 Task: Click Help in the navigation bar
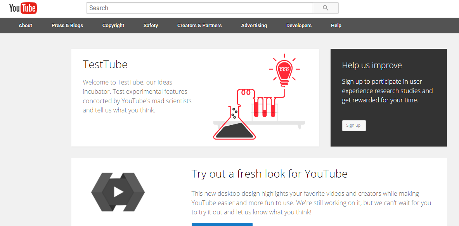tap(336, 26)
